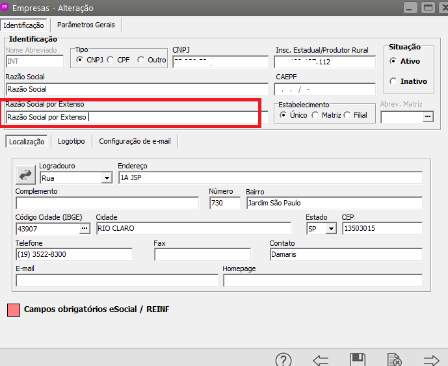The width and height of the screenshot is (448, 366).
Task: Click the swap arrows icon beside Logradouro
Action: point(26,175)
